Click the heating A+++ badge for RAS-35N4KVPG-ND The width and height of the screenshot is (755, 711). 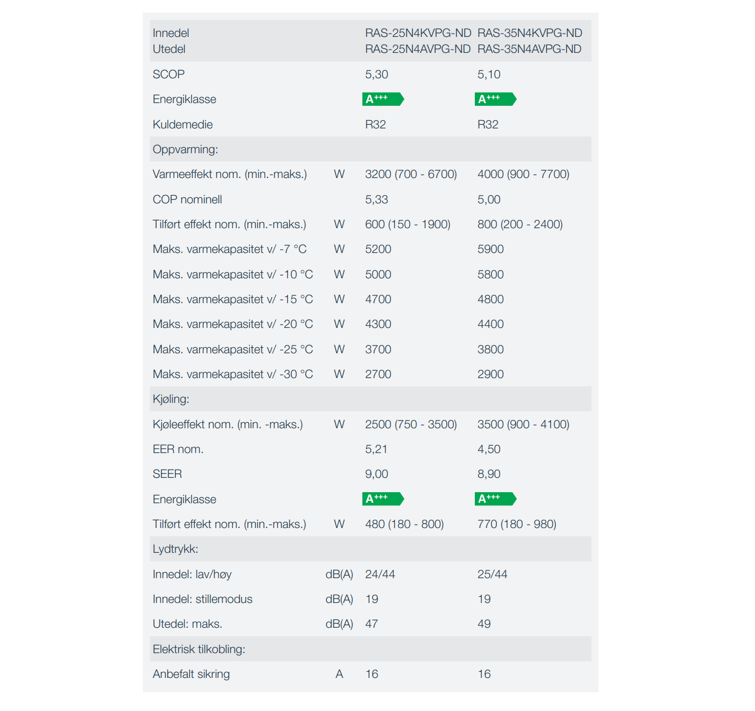(495, 99)
